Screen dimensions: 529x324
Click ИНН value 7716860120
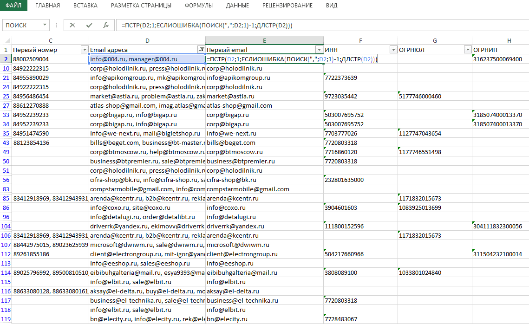pos(361,152)
